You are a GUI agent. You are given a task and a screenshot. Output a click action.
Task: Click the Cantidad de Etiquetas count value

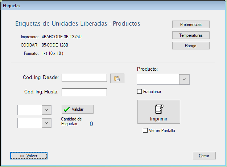91,124
